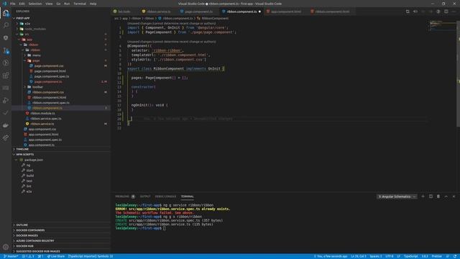Click the TypeScript language mode in status bar
Viewport: 460px width, 259px height.
tap(410, 256)
